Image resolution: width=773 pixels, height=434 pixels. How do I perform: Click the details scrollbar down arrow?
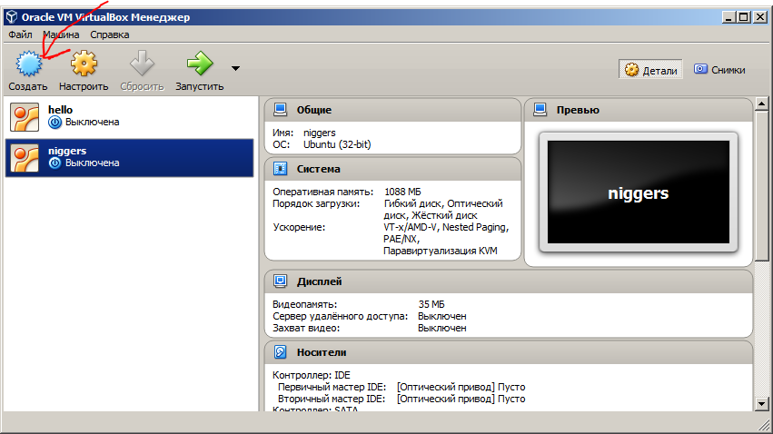[x=762, y=404]
